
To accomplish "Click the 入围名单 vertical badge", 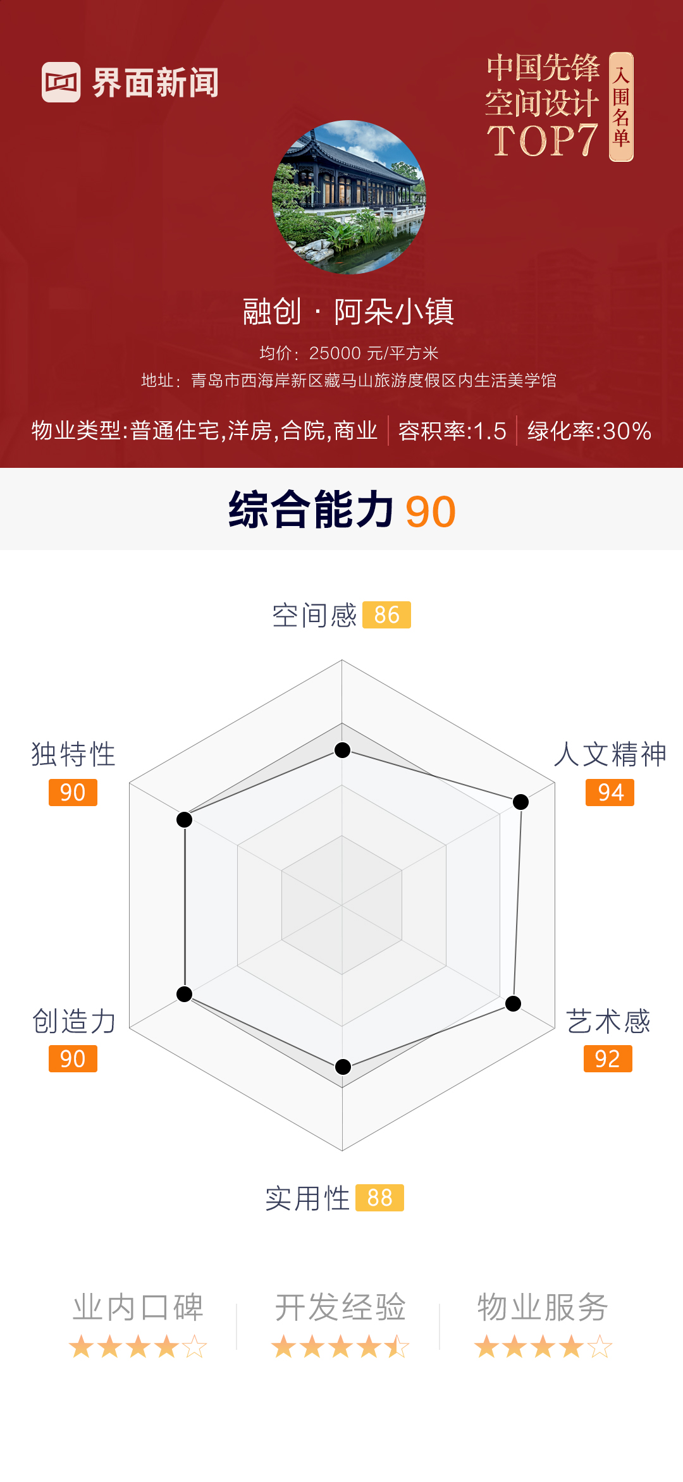I will (x=621, y=107).
